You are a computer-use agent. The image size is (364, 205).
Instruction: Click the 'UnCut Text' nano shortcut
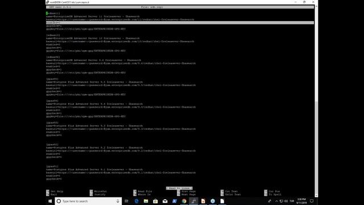[x=231, y=194]
